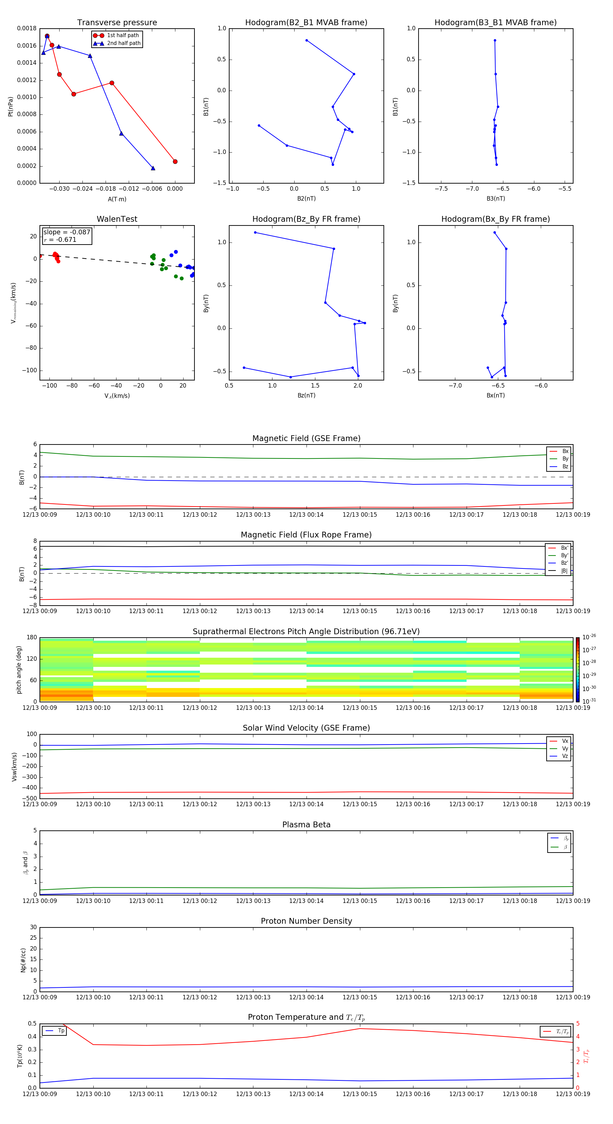Click the '2nd half path' legend entry
The image size is (613, 1124).
pos(117,43)
